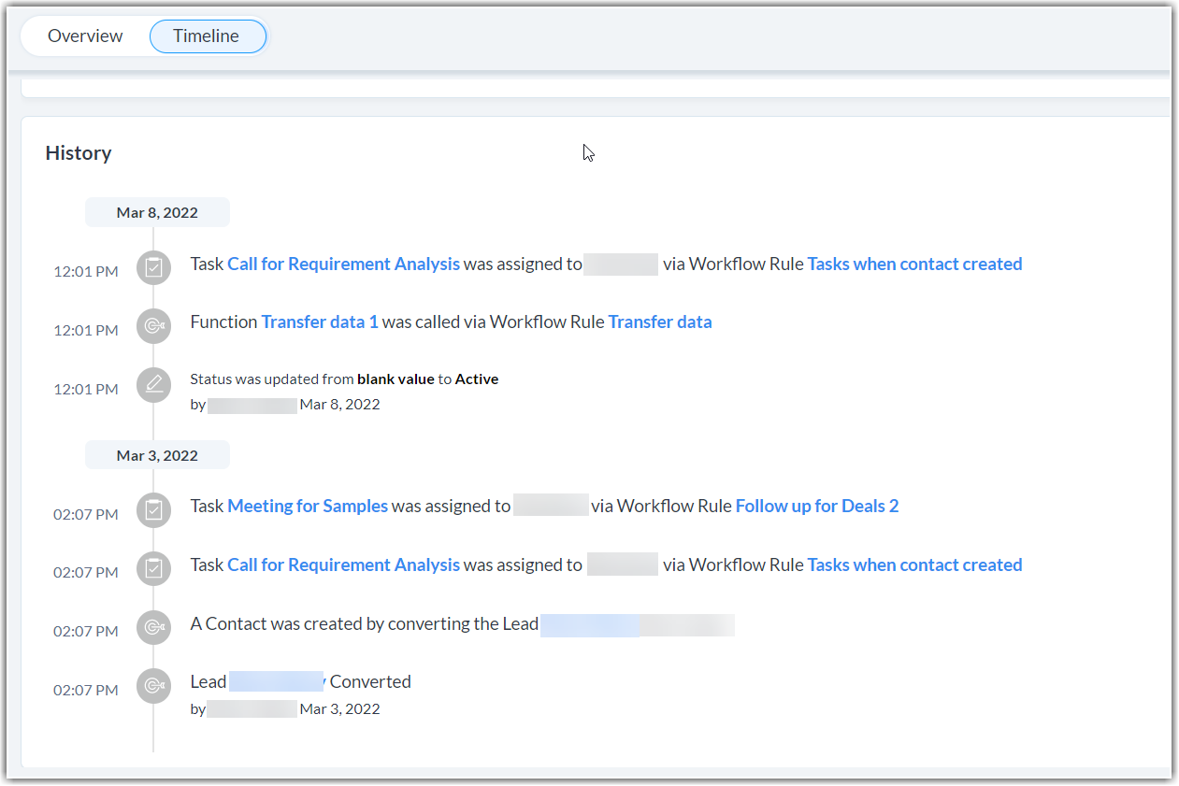Click the icon beside Lead Converted entry
This screenshot has height=786, width=1179.
point(153,686)
